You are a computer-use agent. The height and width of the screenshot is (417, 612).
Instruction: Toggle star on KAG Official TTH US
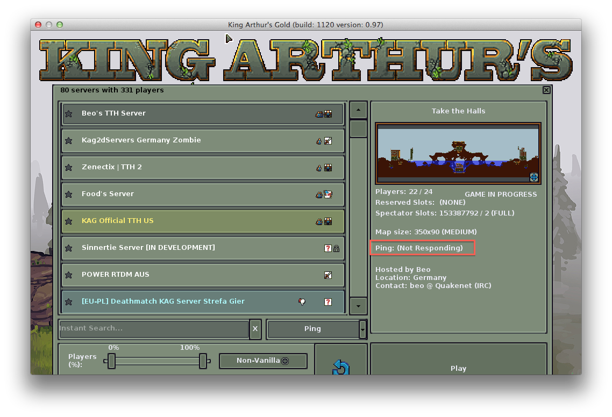(69, 221)
